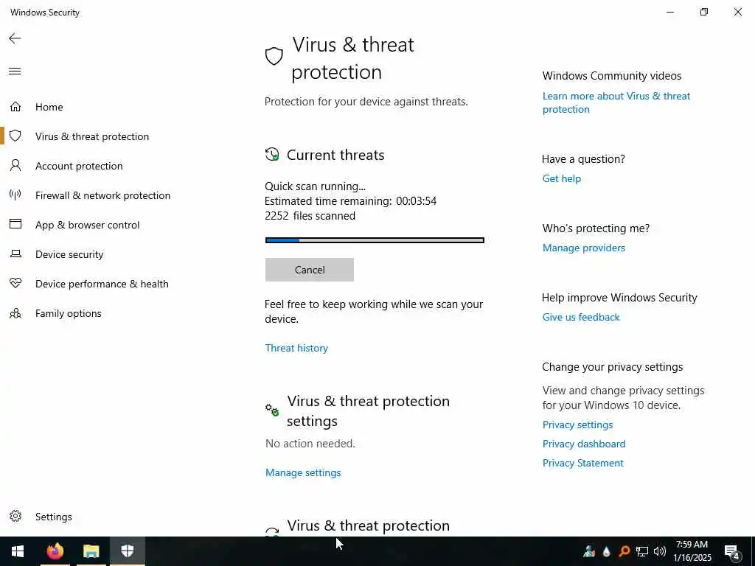Open Privacy settings link
Viewport: 755px width, 566px height.
(577, 424)
